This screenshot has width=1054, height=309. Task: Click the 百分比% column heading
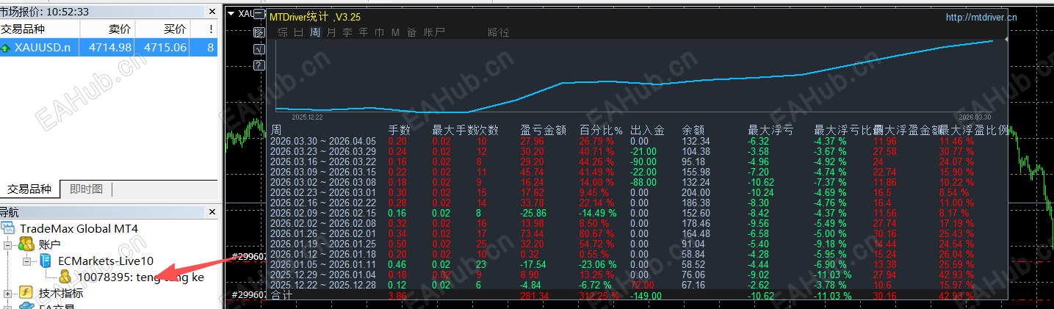click(x=601, y=130)
